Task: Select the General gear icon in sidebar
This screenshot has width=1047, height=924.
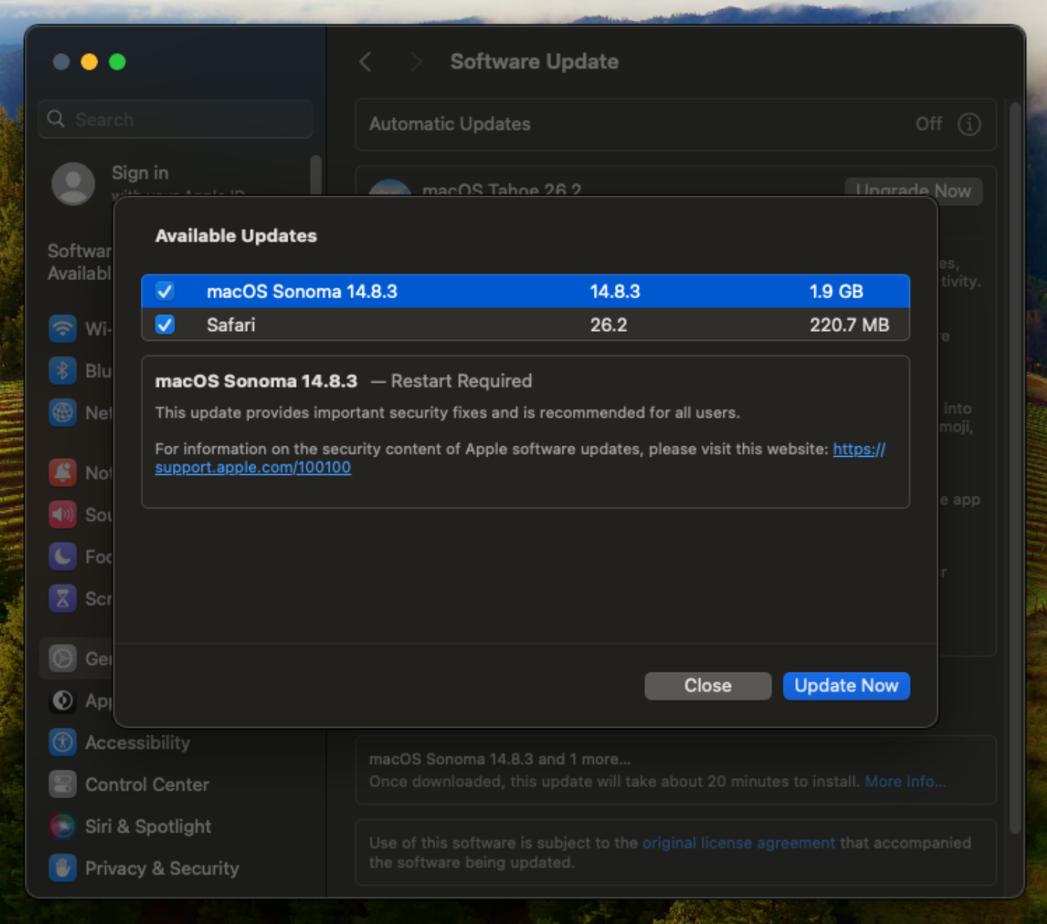Action: pyautogui.click(x=63, y=658)
